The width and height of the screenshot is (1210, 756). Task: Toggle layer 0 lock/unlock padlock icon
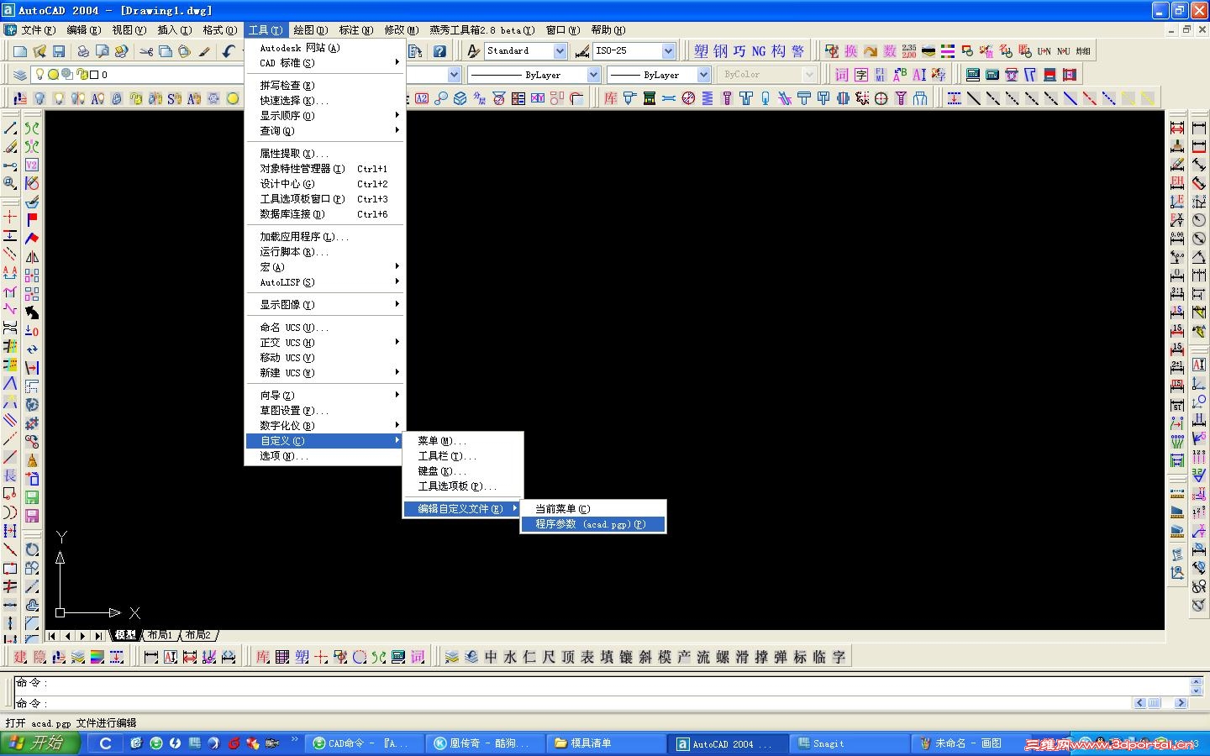click(x=82, y=75)
